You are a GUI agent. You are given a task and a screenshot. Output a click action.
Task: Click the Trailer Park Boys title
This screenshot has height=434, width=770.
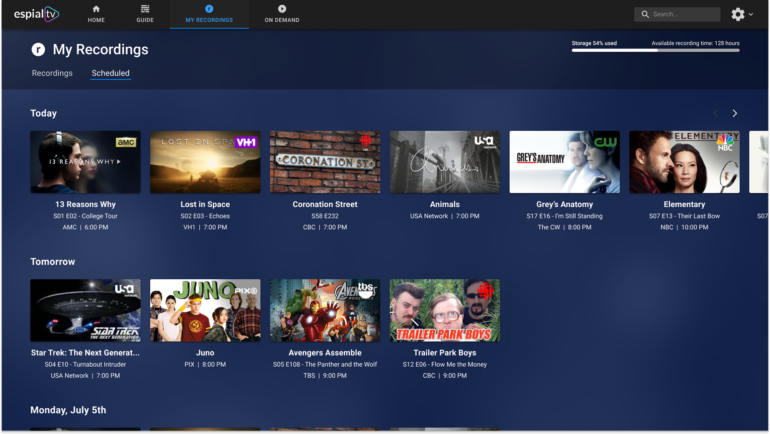(x=445, y=353)
